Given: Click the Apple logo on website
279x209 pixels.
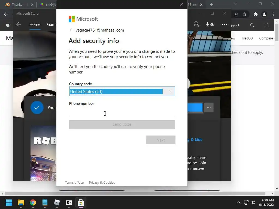Looking at the screenshot, I should pyautogui.click(x=8, y=25).
